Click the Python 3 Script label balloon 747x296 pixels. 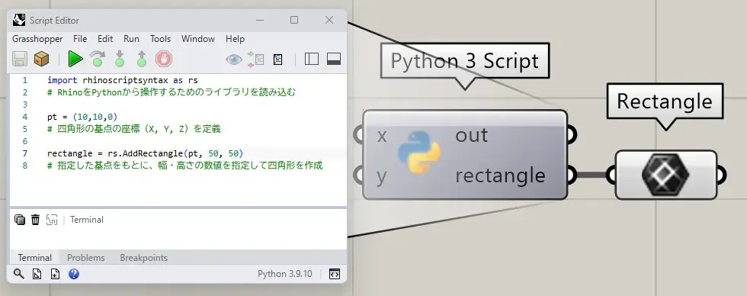tap(465, 61)
